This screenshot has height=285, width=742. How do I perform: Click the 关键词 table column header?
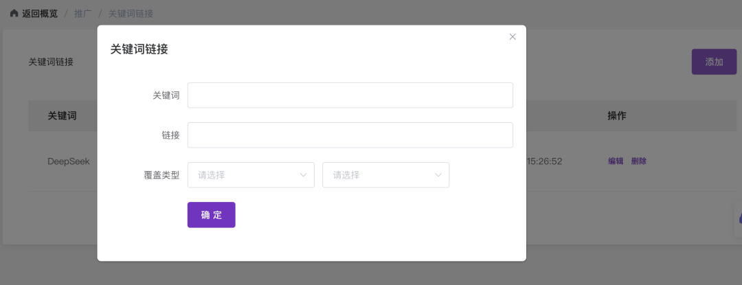[x=62, y=115]
